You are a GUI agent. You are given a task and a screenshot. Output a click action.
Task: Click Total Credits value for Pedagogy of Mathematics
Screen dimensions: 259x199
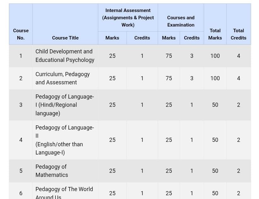point(238,171)
